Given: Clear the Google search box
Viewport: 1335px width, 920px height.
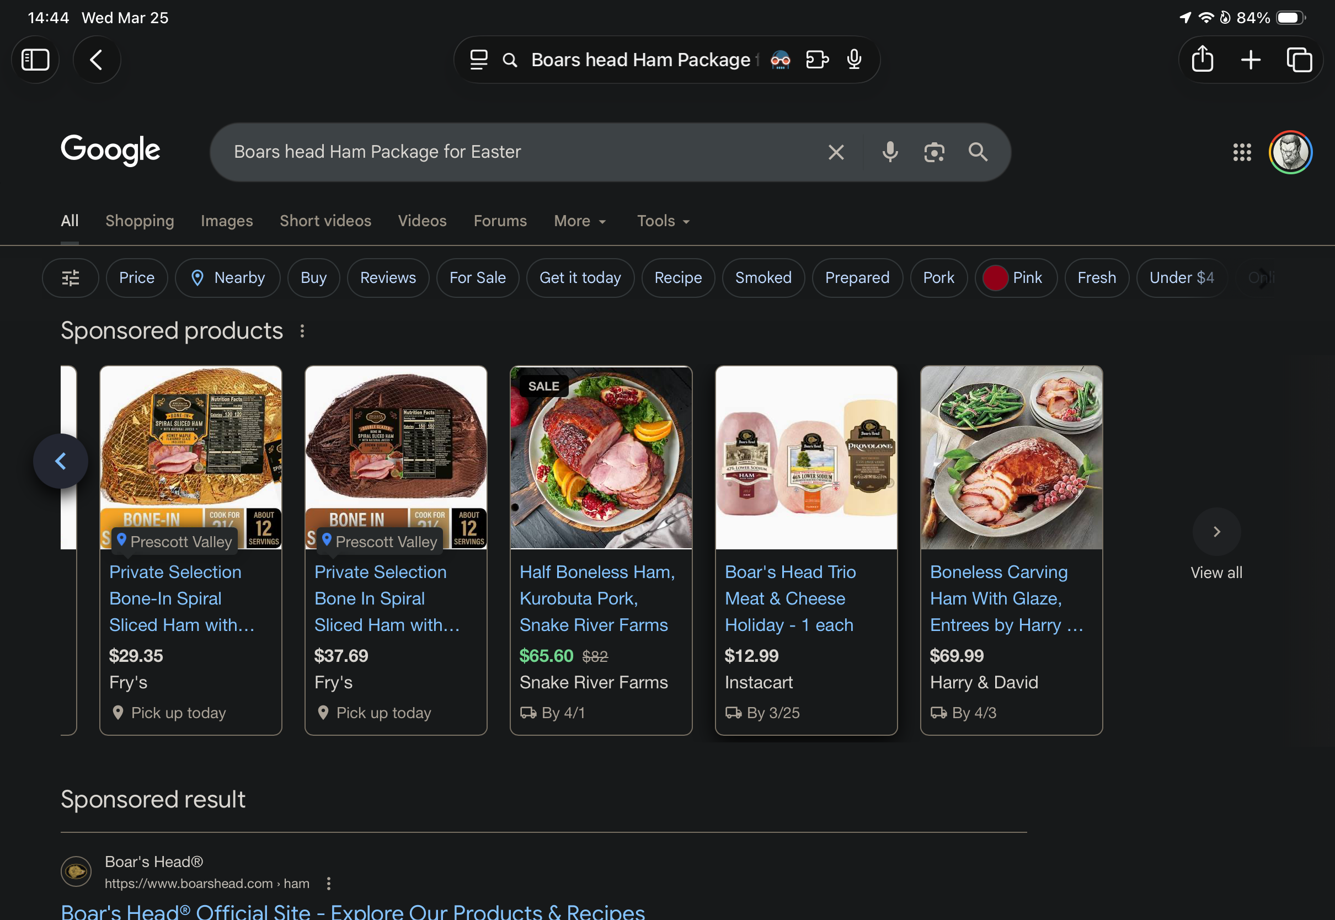Looking at the screenshot, I should [x=836, y=152].
